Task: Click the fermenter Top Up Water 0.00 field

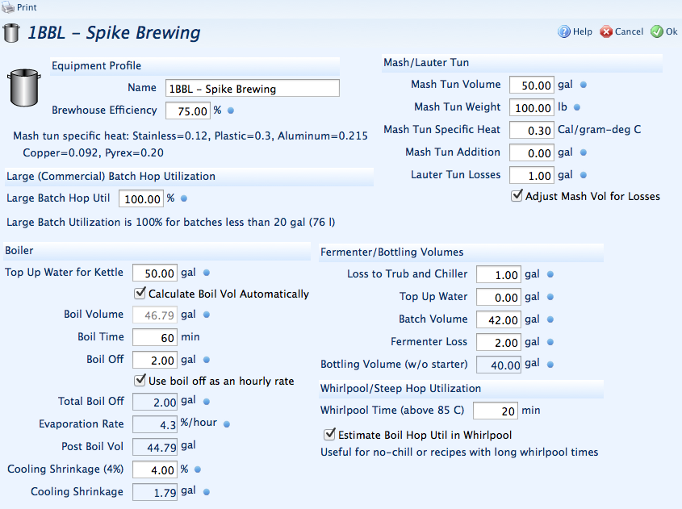Action: pos(499,298)
